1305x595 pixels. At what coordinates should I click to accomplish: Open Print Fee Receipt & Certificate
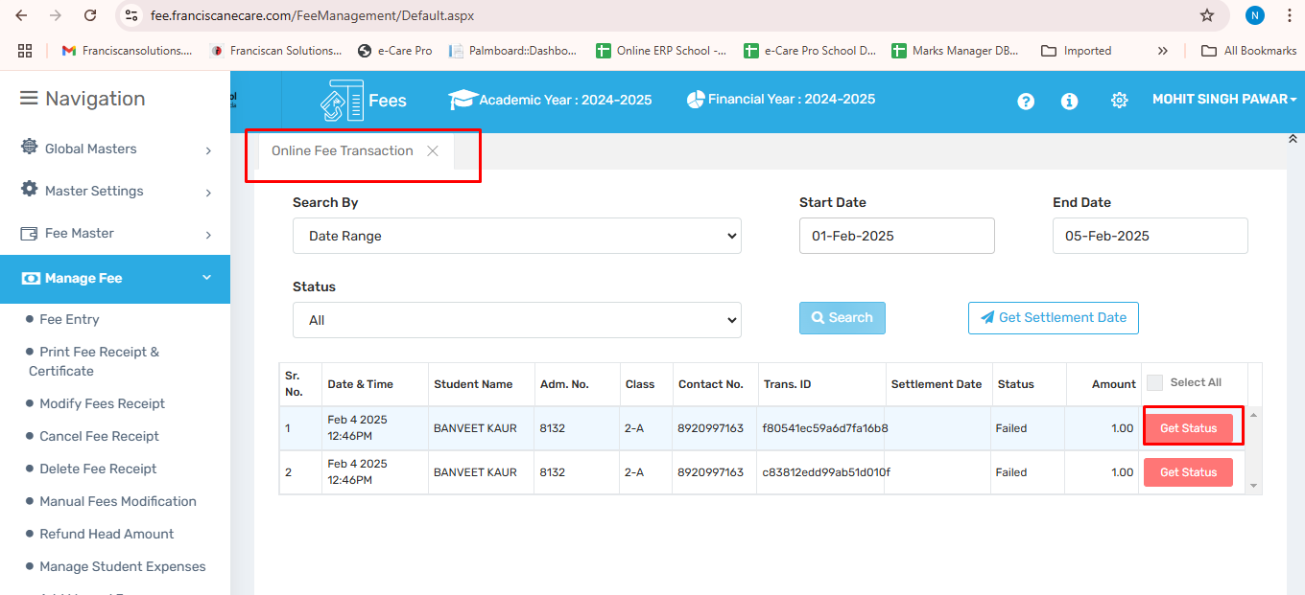click(94, 361)
